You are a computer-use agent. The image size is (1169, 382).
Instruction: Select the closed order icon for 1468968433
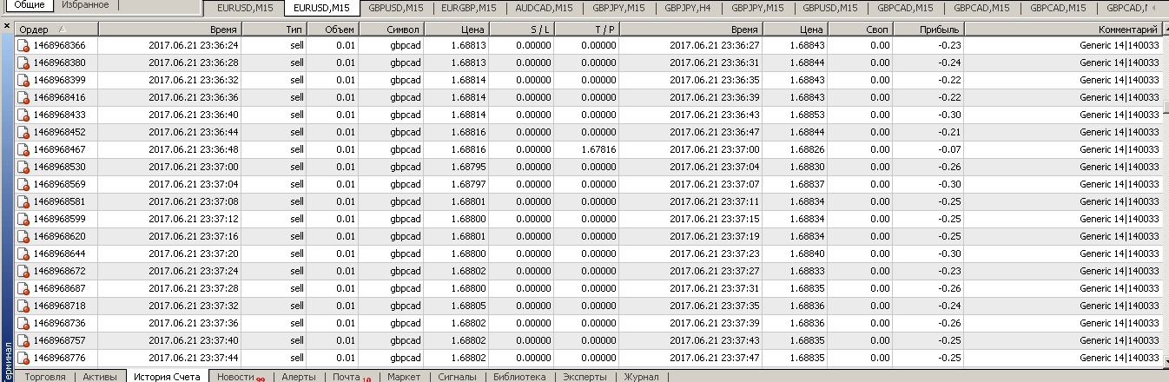tap(23, 115)
